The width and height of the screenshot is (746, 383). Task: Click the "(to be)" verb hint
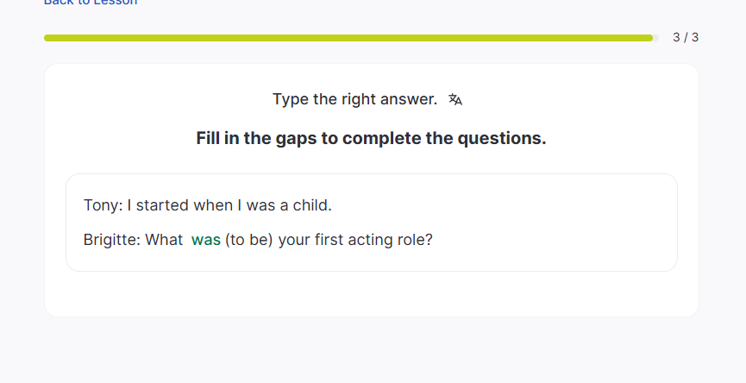tap(248, 240)
